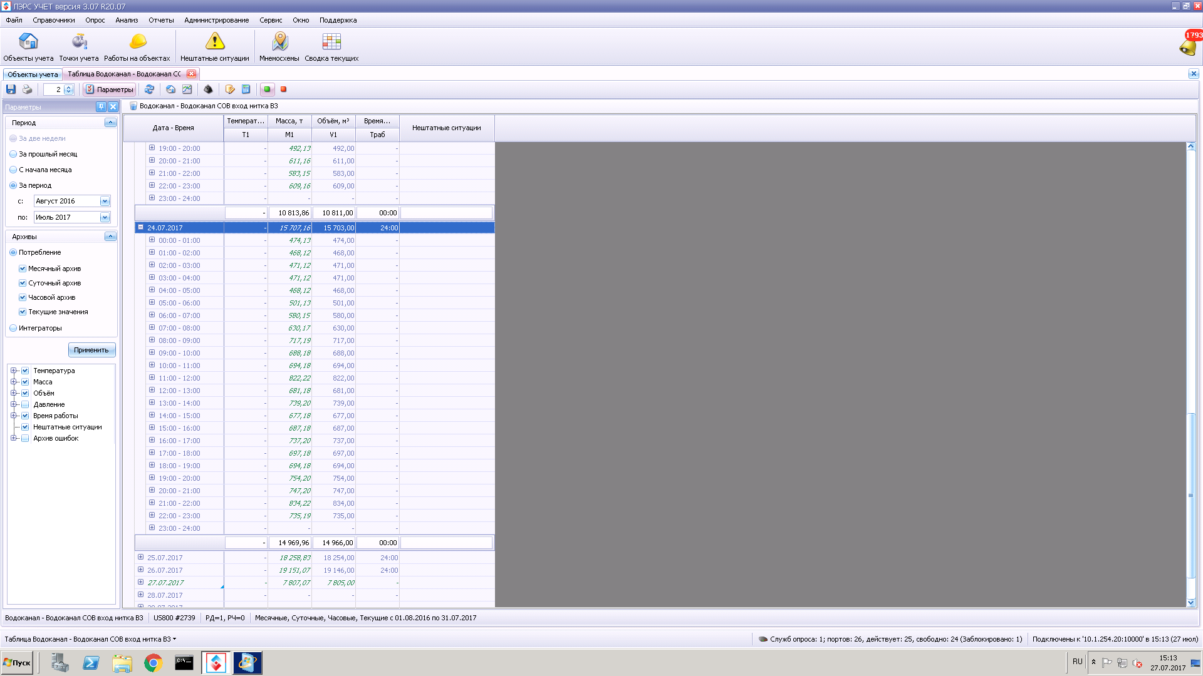Open the Отчеты menu

[161, 20]
